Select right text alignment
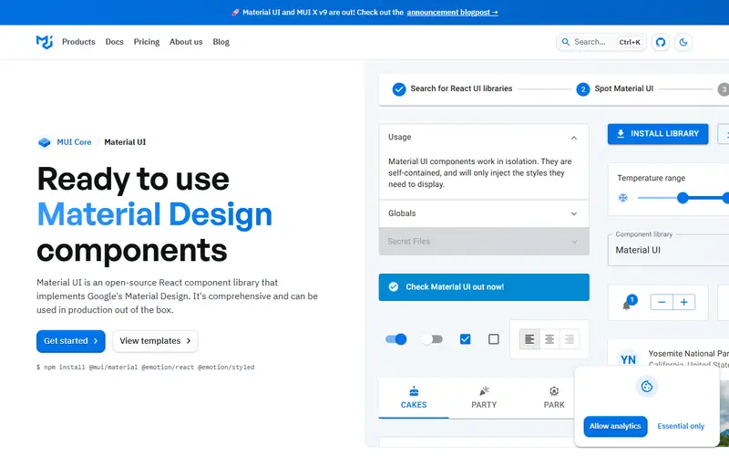This screenshot has height=456, width=729. tap(570, 339)
